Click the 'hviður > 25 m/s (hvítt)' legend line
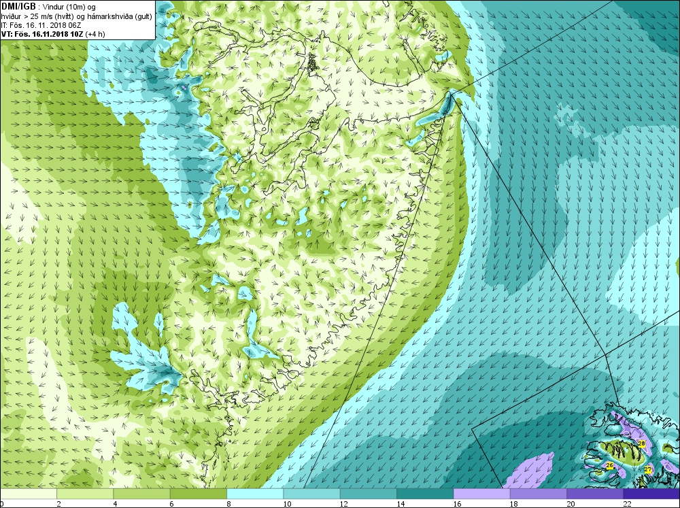680x508 pixels. pos(37,16)
